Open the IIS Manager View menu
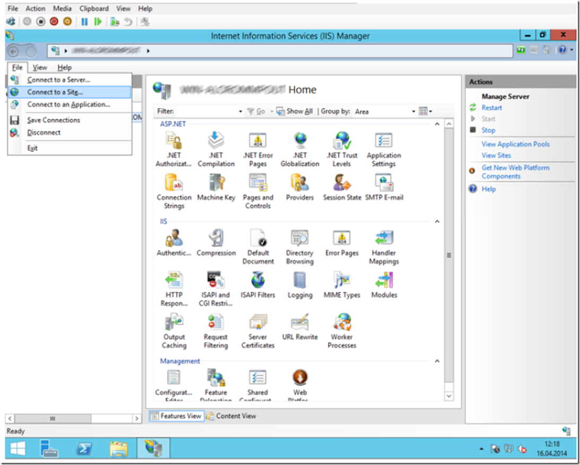This screenshot has height=465, width=580. click(40, 67)
